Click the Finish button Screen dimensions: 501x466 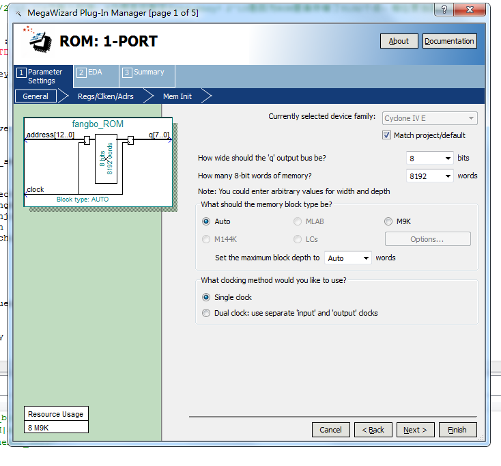click(x=457, y=430)
